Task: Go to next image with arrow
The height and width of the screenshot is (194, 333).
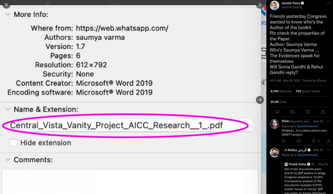Action: click(x=260, y=100)
